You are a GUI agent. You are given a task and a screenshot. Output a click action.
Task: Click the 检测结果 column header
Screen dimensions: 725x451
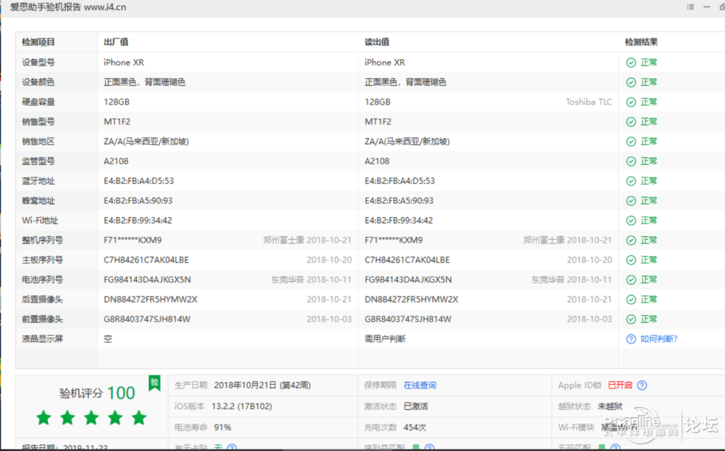641,42
